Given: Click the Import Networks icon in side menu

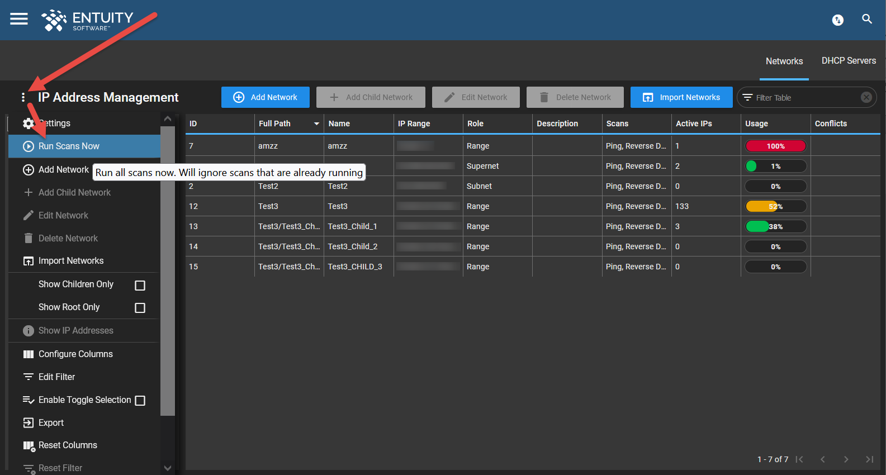Looking at the screenshot, I should click(x=29, y=261).
